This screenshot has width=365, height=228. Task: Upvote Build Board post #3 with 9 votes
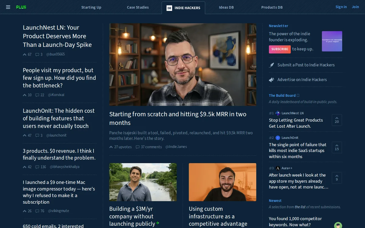click(337, 178)
